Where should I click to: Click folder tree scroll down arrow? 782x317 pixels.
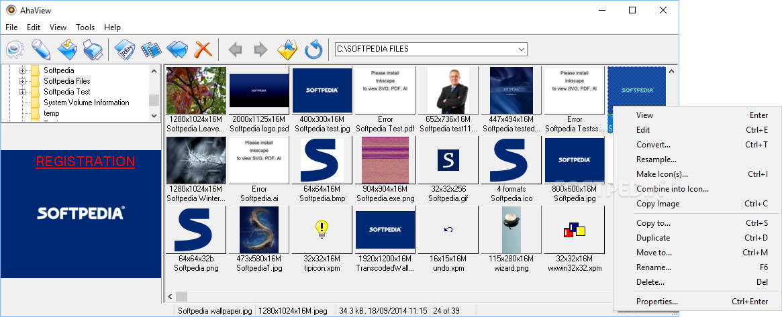click(154, 115)
